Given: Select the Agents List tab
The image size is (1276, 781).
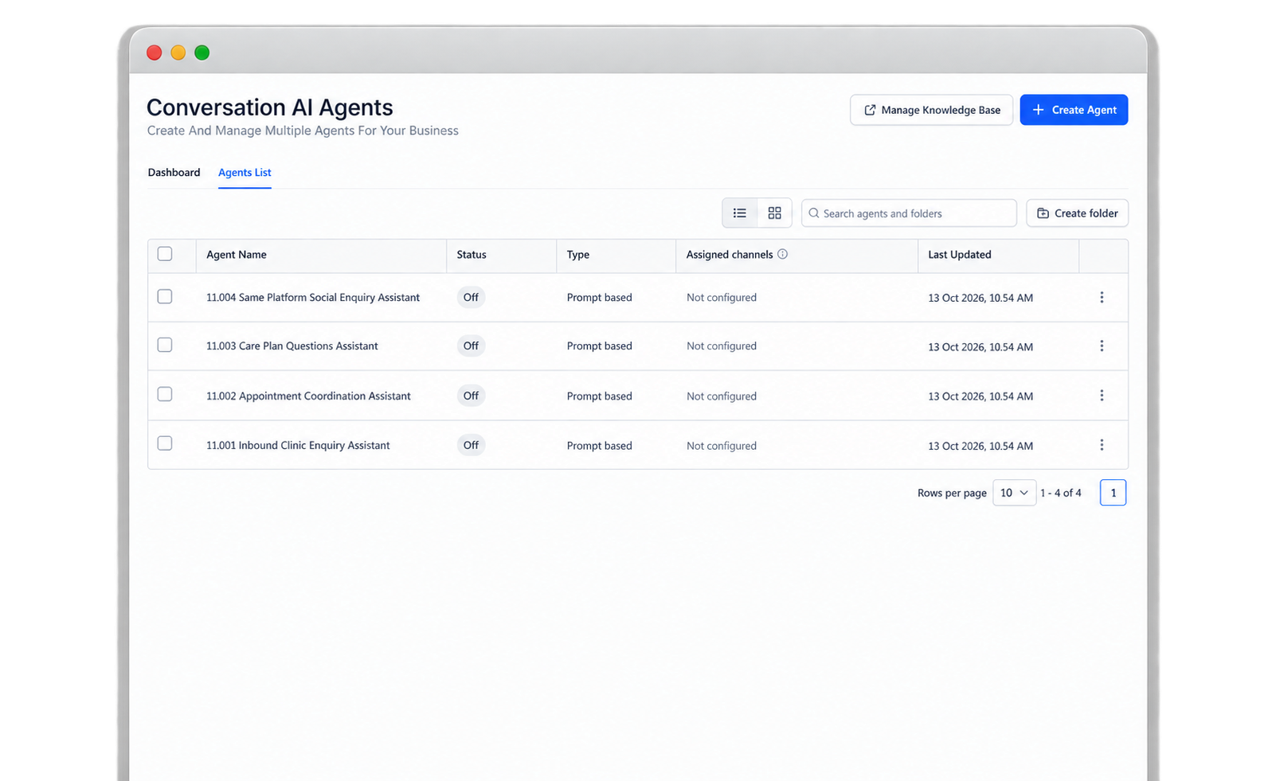Looking at the screenshot, I should click(245, 172).
